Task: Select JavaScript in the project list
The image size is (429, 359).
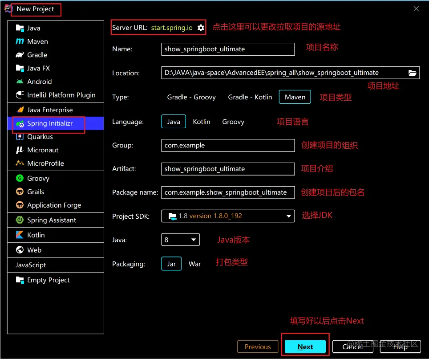Action: [x=56, y=265]
